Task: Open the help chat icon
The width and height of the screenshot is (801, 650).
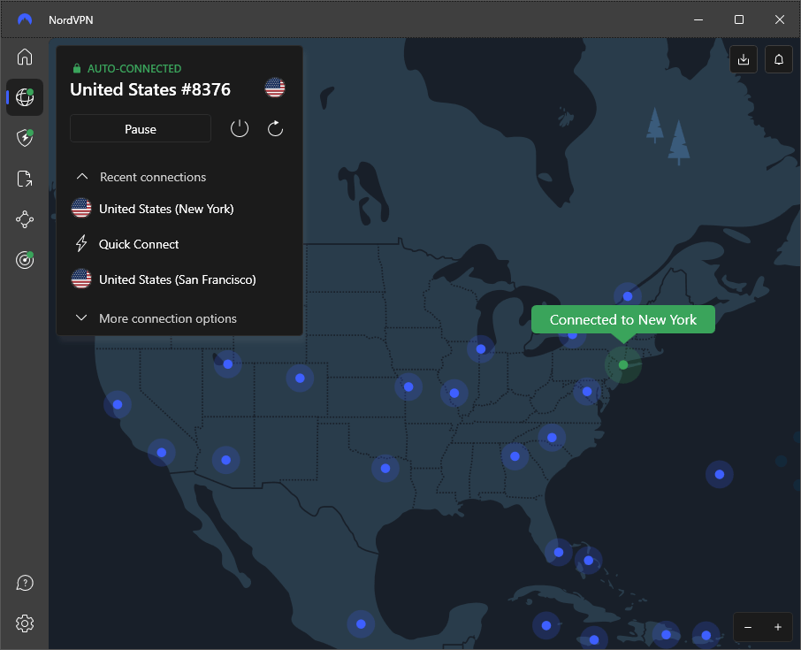Action: pos(25,583)
